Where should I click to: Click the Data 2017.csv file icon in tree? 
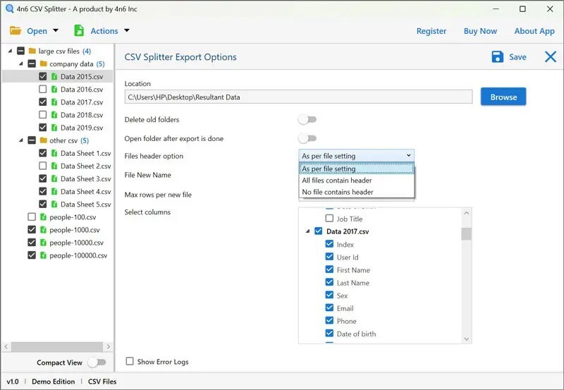[x=54, y=102]
